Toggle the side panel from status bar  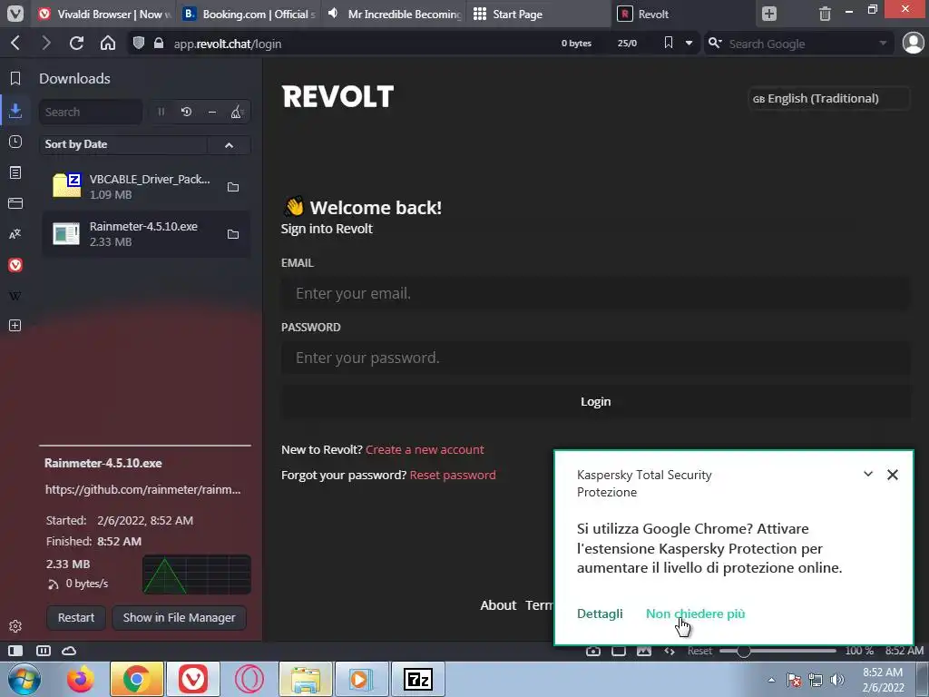(x=15, y=651)
